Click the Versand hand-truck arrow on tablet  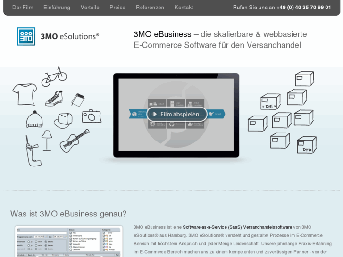pyautogui.click(x=216, y=114)
